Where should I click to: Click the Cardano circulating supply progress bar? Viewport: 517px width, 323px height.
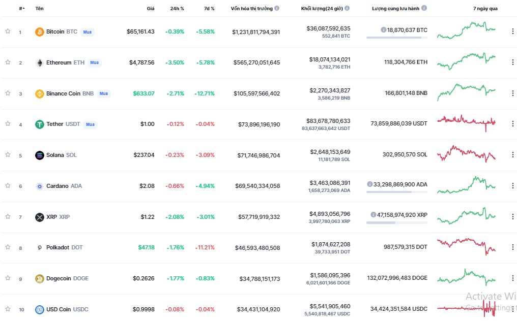tap(396, 192)
